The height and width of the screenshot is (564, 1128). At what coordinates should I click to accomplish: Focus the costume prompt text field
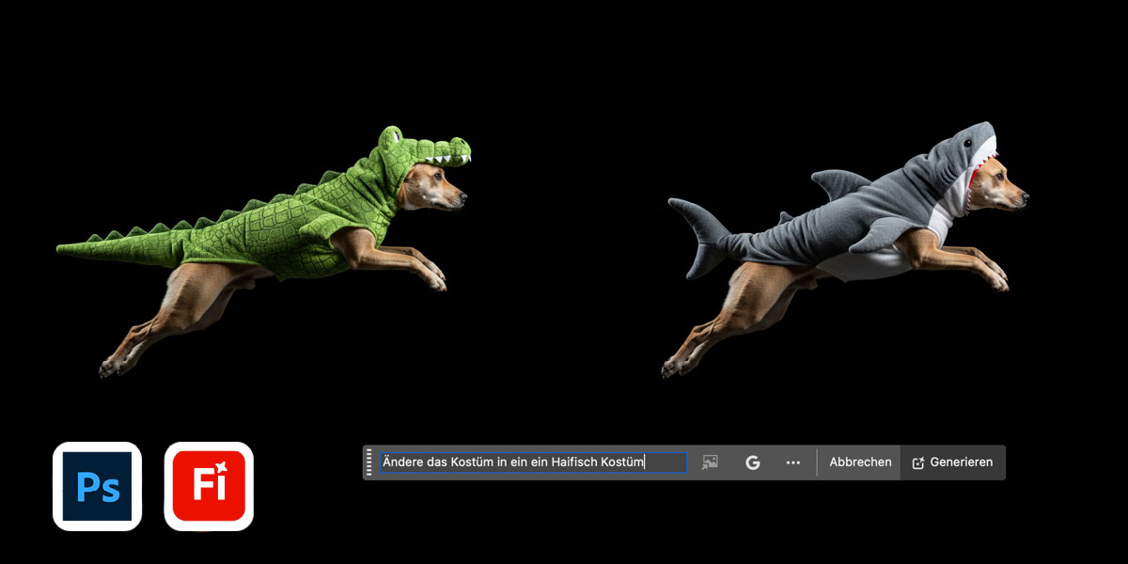pyautogui.click(x=532, y=462)
